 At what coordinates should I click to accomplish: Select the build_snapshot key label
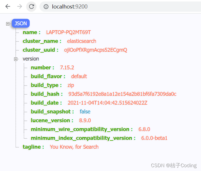point(52,112)
